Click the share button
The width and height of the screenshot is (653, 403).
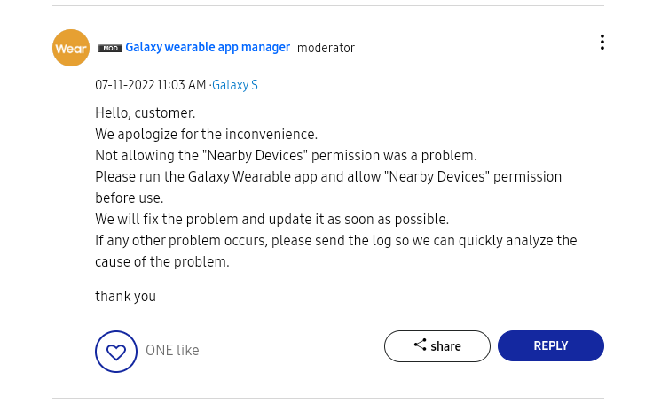(x=437, y=346)
